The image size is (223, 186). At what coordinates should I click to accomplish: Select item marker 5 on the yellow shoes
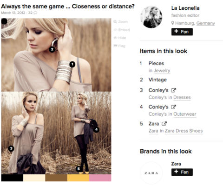tap(79, 169)
